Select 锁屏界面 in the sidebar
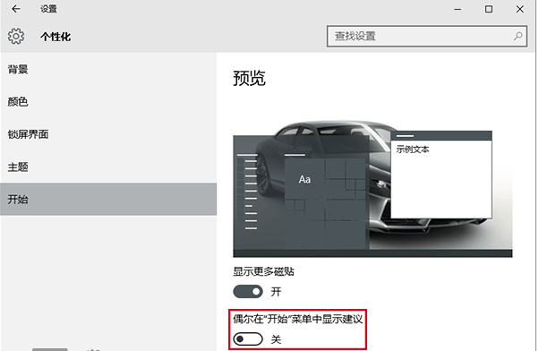The height and width of the screenshot is (351, 539). click(x=108, y=134)
